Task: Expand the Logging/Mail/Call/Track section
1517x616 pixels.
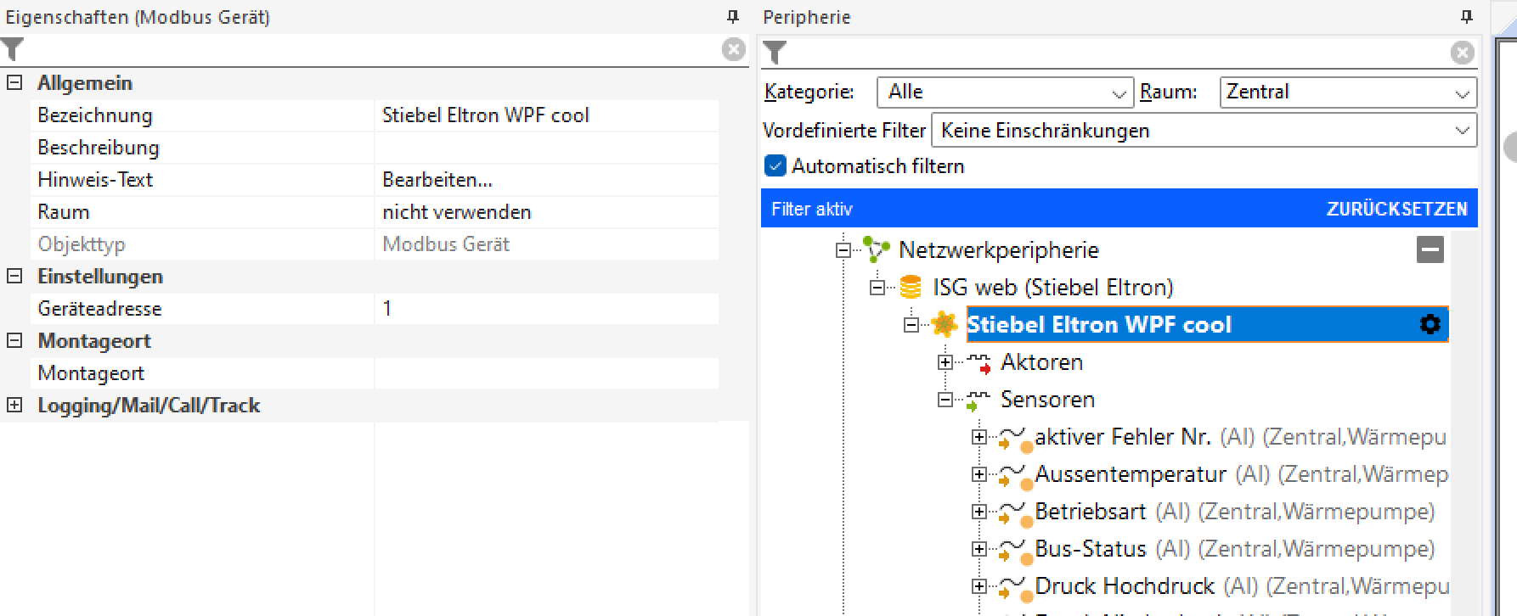Action: (x=14, y=406)
